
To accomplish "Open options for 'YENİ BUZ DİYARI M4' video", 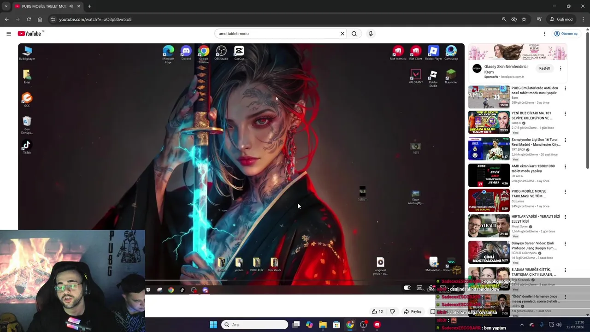I will (565, 114).
